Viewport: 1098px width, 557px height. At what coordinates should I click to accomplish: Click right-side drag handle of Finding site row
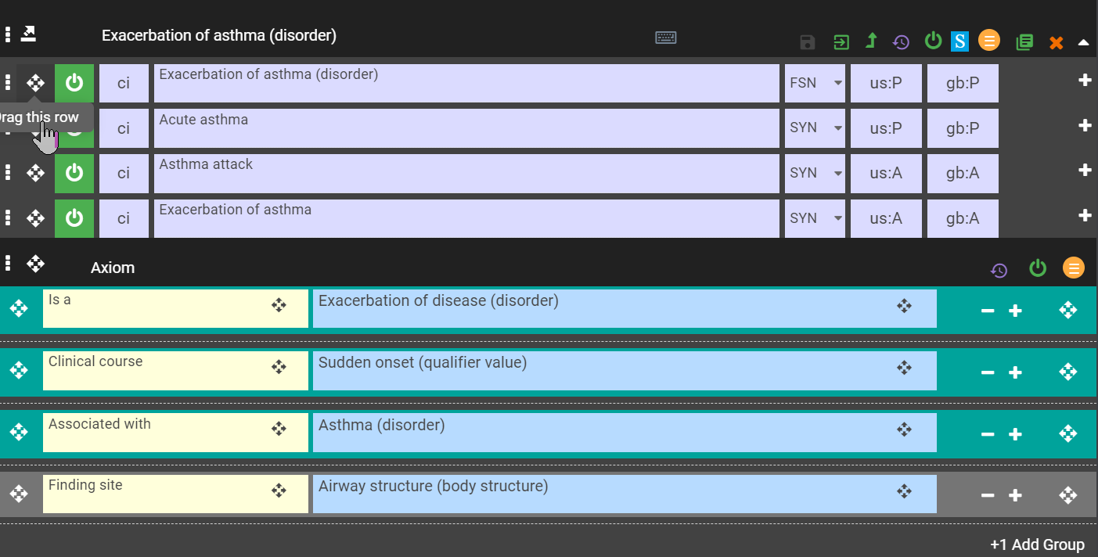click(x=1068, y=495)
